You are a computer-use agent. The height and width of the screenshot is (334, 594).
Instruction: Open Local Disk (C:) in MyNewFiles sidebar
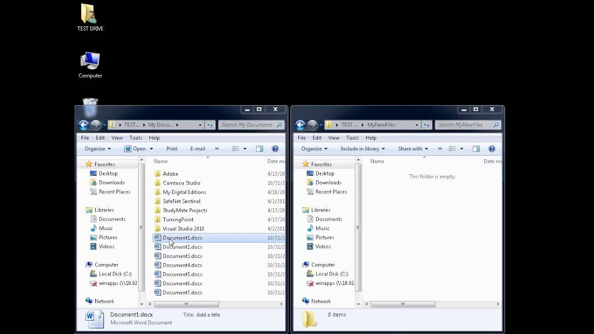point(331,274)
